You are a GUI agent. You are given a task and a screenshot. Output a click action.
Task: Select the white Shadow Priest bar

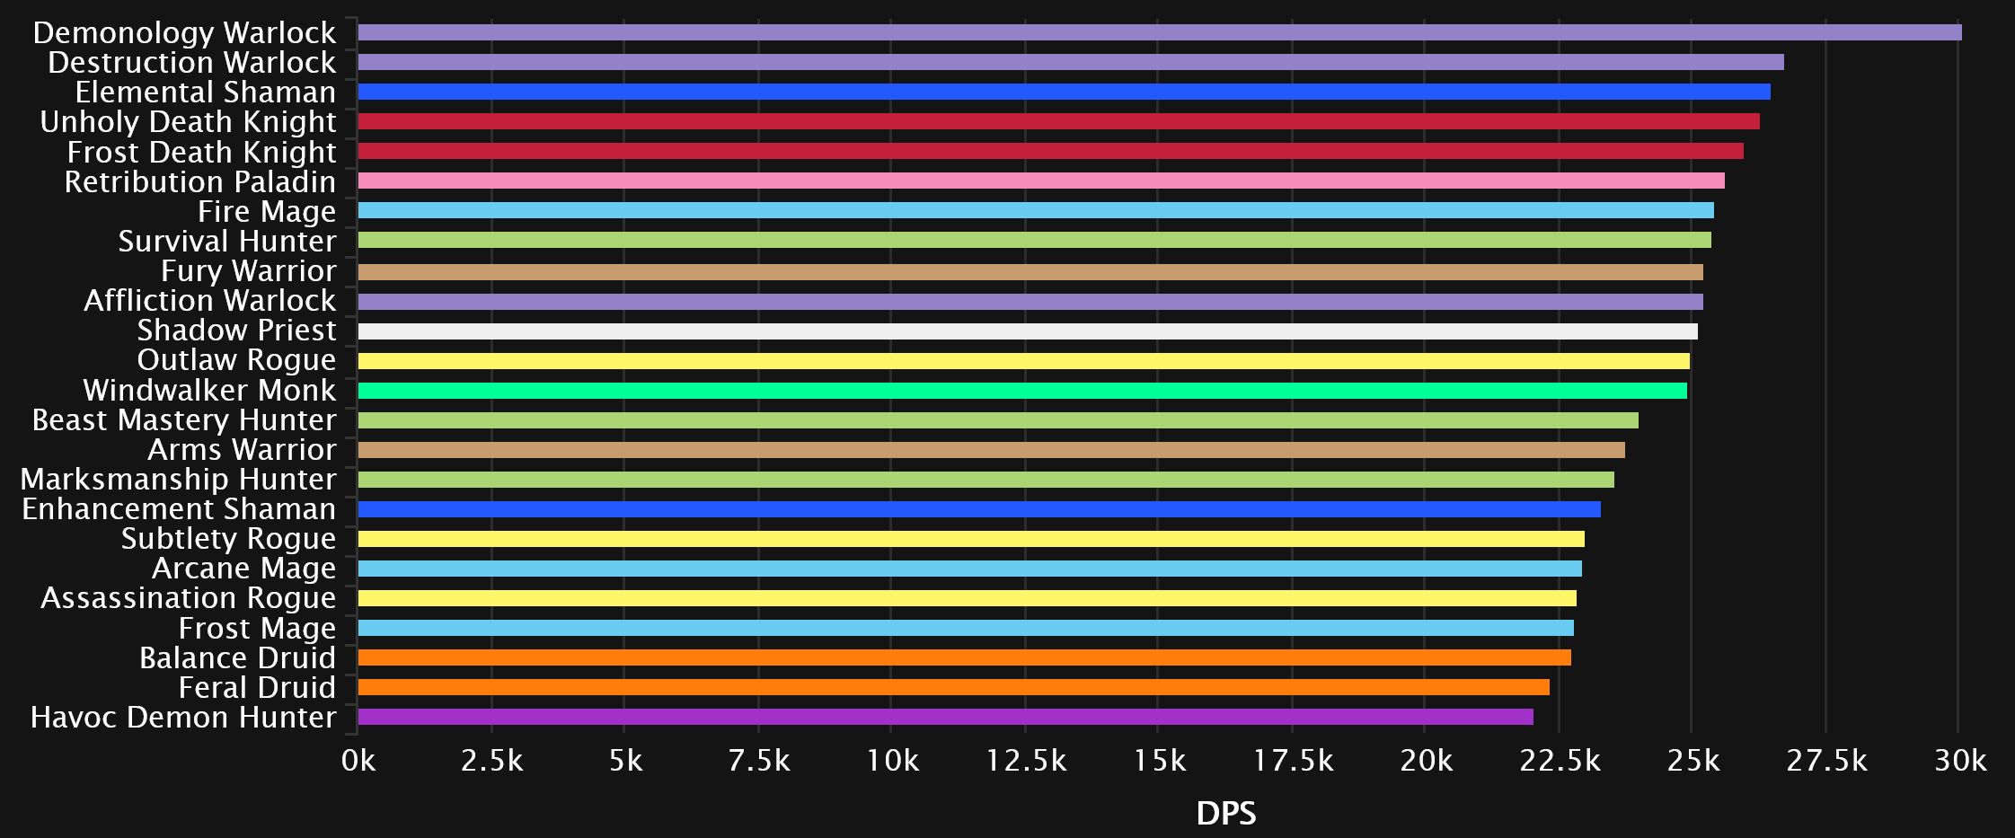(x=1027, y=331)
